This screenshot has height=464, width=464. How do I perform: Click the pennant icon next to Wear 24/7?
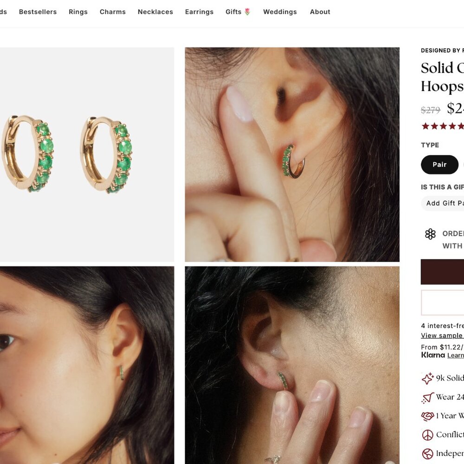(427, 397)
